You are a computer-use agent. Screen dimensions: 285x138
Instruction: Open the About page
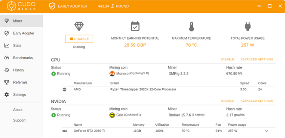tap(18, 110)
